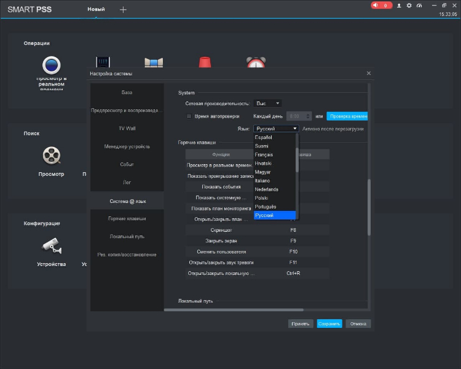Open the Устройства camera icon

coord(52,246)
